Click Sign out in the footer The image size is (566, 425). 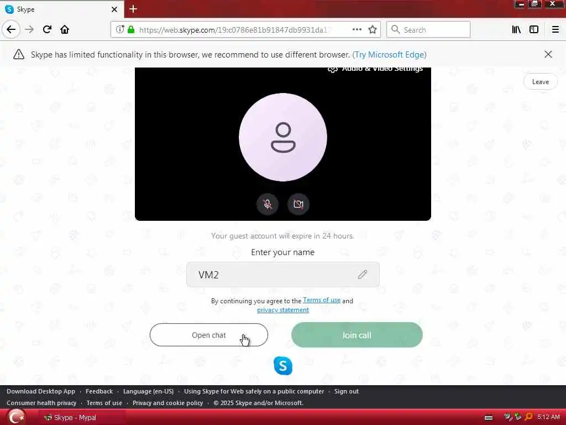pyautogui.click(x=347, y=391)
